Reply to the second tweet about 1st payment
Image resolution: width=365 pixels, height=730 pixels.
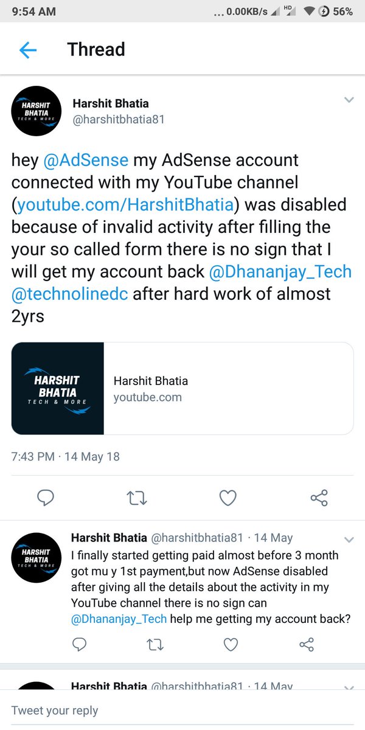[79, 644]
